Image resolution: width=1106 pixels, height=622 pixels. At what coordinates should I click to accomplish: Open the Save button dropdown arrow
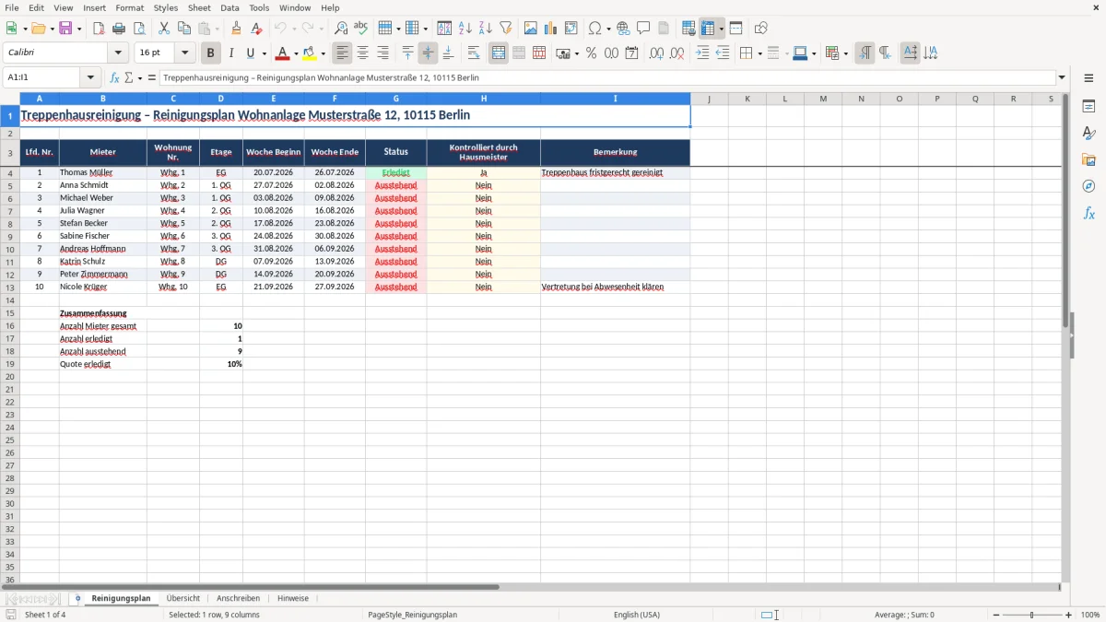click(79, 29)
